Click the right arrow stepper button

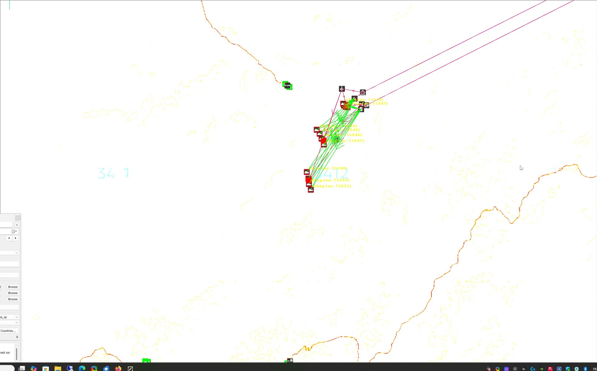(16, 238)
